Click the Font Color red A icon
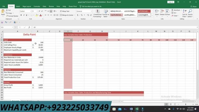 point(41,15)
